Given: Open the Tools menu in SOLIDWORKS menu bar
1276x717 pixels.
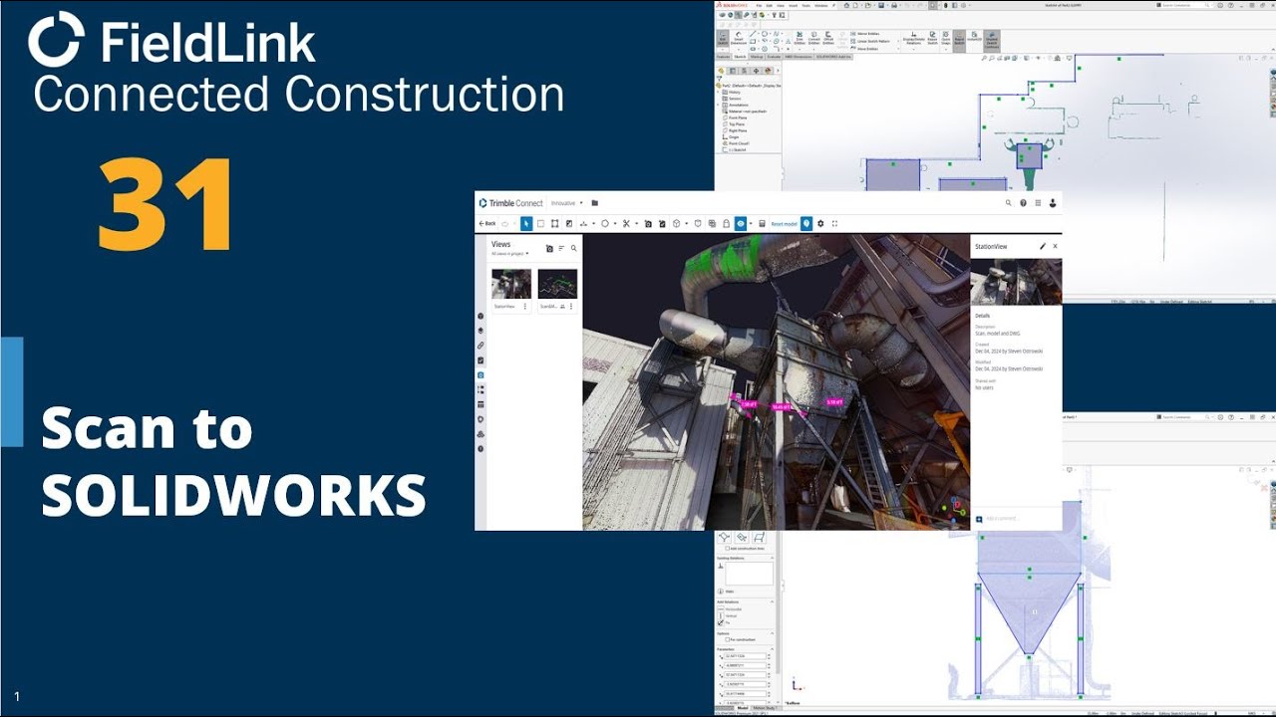Looking at the screenshot, I should pyautogui.click(x=805, y=5).
